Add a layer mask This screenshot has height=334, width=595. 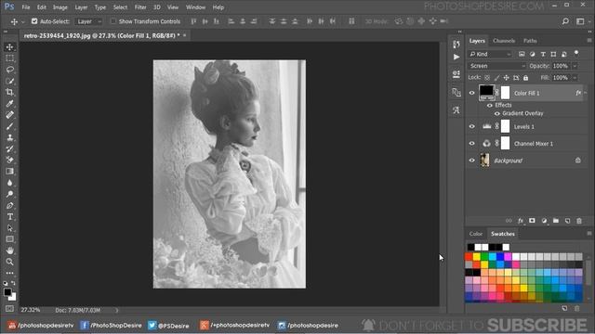[532, 221]
